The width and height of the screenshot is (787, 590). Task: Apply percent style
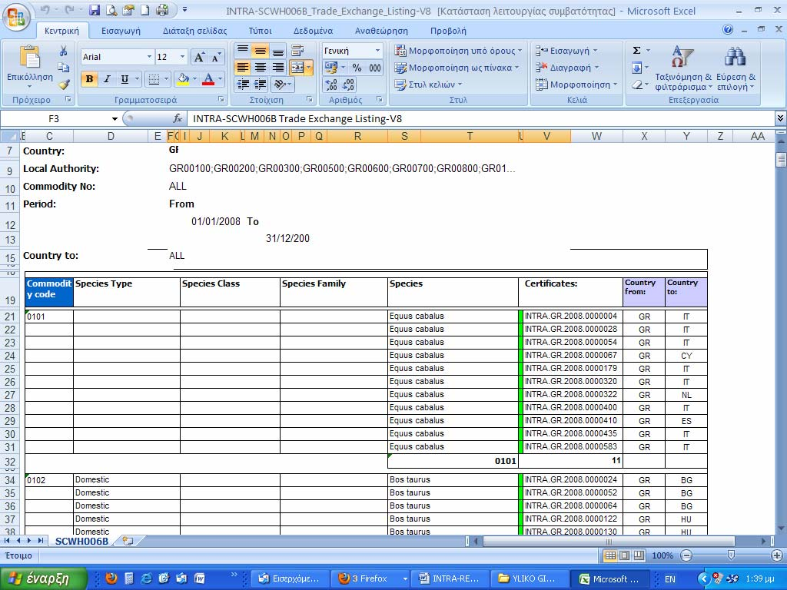[357, 68]
